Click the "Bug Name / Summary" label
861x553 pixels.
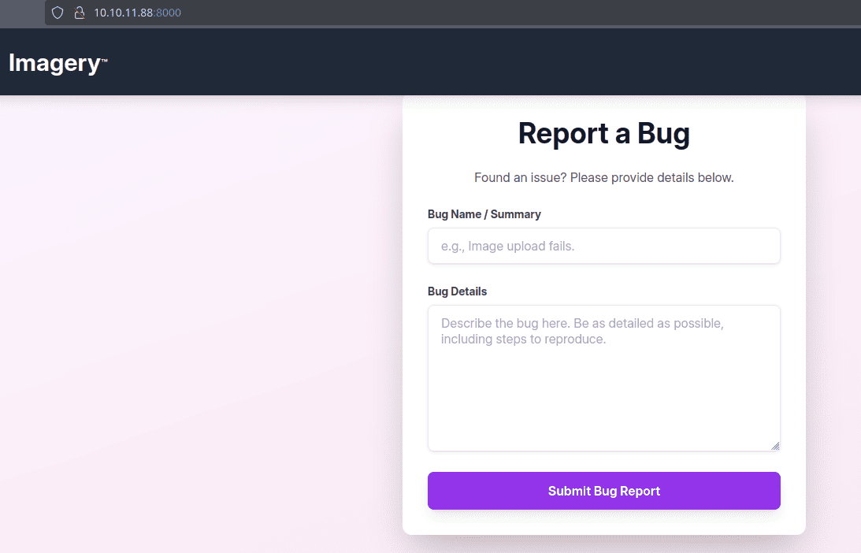coord(484,214)
